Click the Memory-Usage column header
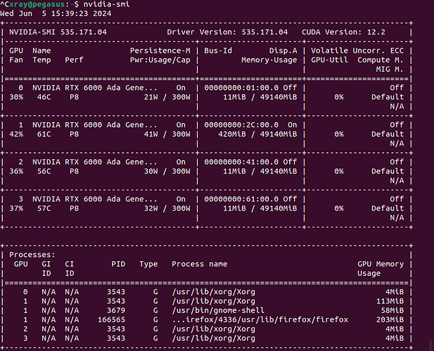434x351 pixels. [x=269, y=60]
